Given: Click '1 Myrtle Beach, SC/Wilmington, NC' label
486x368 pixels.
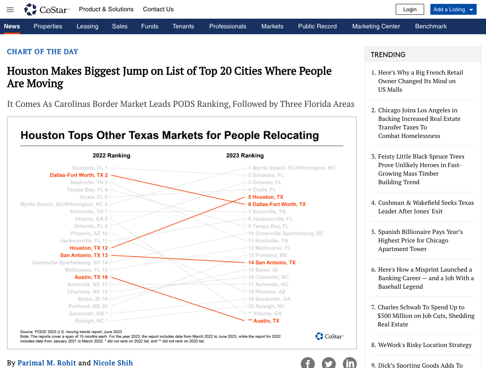Looking at the screenshot, I should pos(291,168).
